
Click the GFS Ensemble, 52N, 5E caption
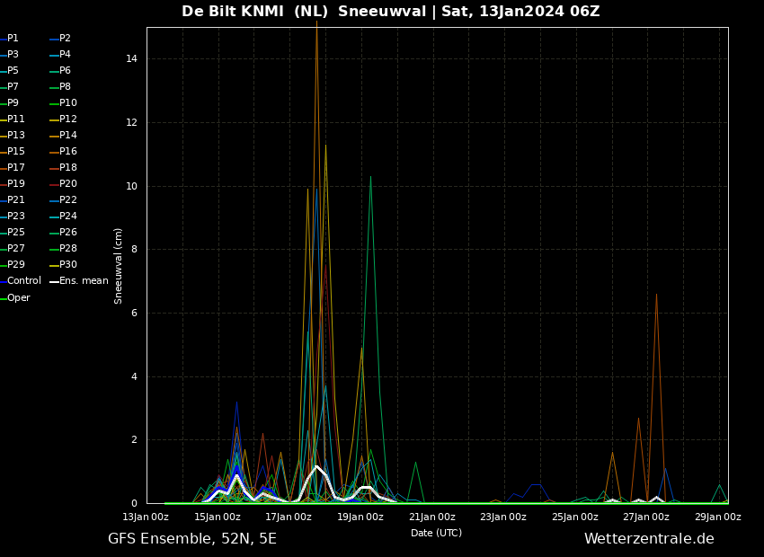tap(192, 539)
